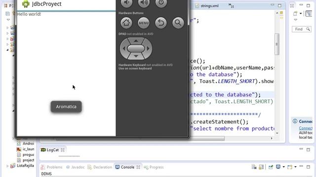Click the DPAD left arrow

(x=124, y=48)
